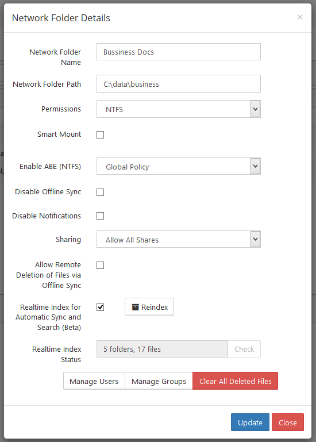Toggle Allow Remote Deletion via Offline Sync

click(x=100, y=265)
